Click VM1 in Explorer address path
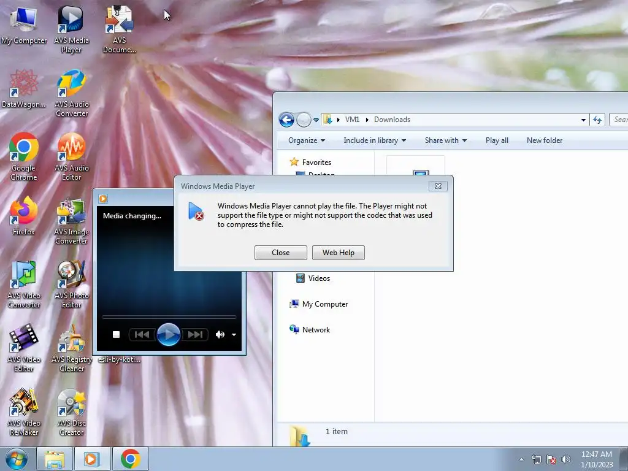 tap(353, 120)
